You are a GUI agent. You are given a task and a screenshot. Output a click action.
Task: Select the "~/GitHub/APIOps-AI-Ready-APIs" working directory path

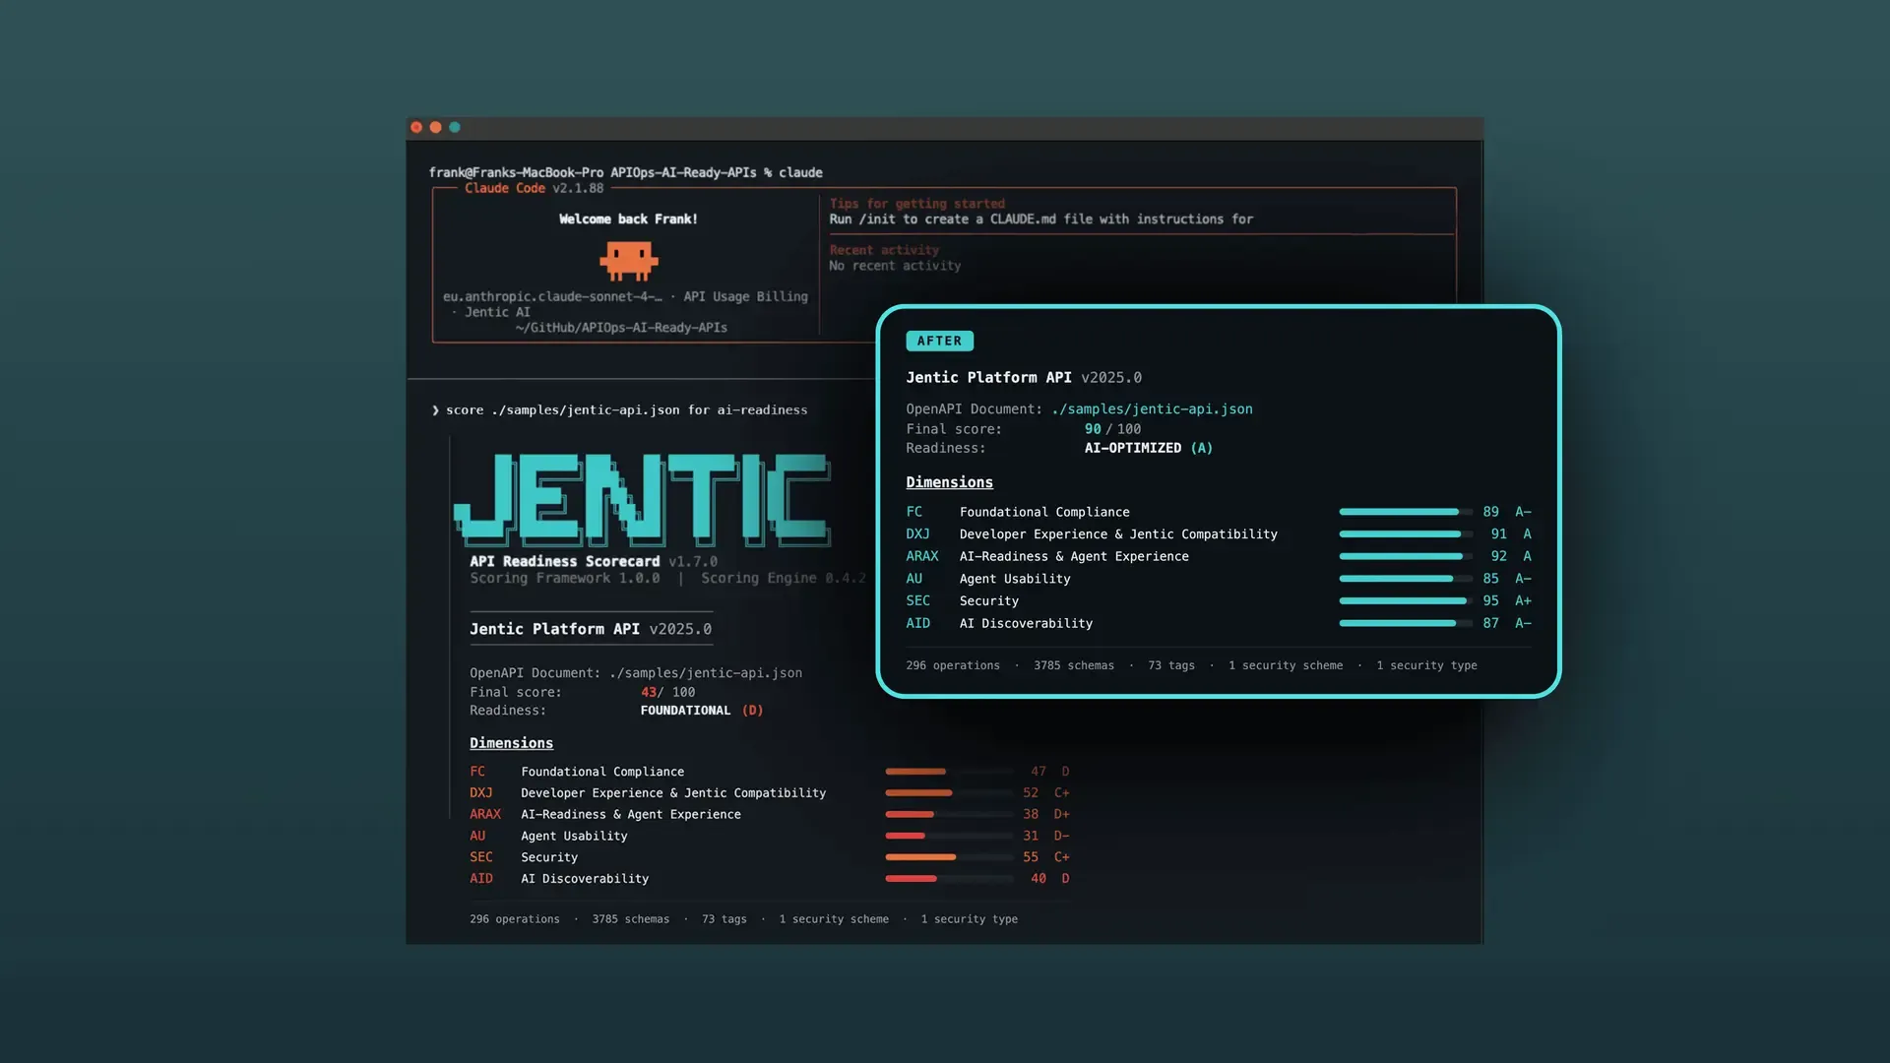coord(621,328)
